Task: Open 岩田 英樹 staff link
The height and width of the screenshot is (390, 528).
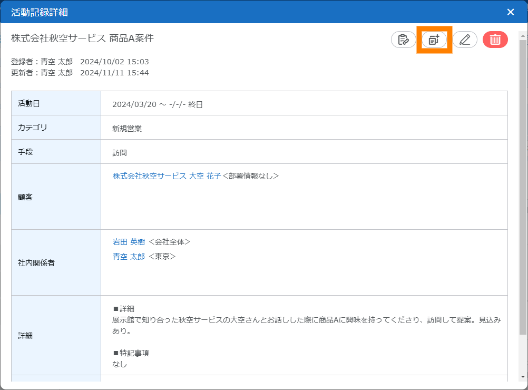Action: coord(129,242)
